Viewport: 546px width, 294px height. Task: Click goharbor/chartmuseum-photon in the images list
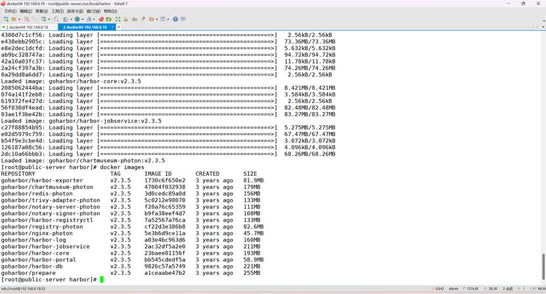[x=47, y=187]
